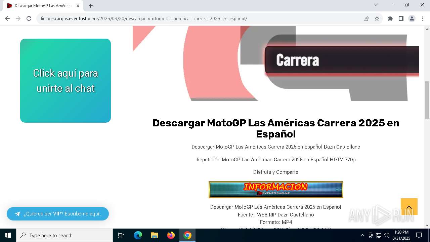Click text 'Repetición MotoGP Las Américas ... HDTV 720p'
The image size is (430, 242).
click(x=276, y=160)
